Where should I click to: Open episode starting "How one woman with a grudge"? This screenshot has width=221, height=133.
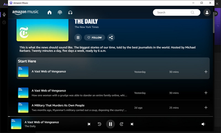click(x=79, y=95)
